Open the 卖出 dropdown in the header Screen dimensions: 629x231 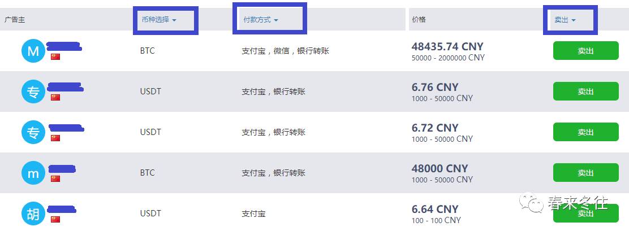pos(565,20)
